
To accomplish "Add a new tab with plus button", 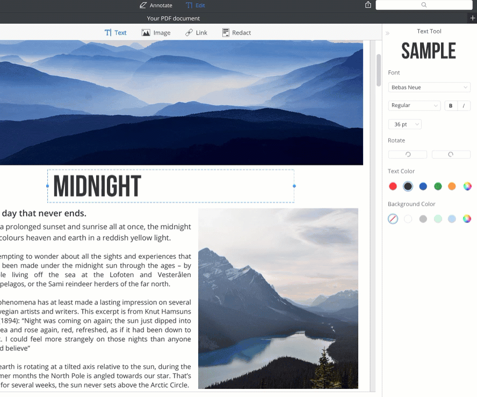I will pyautogui.click(x=472, y=18).
